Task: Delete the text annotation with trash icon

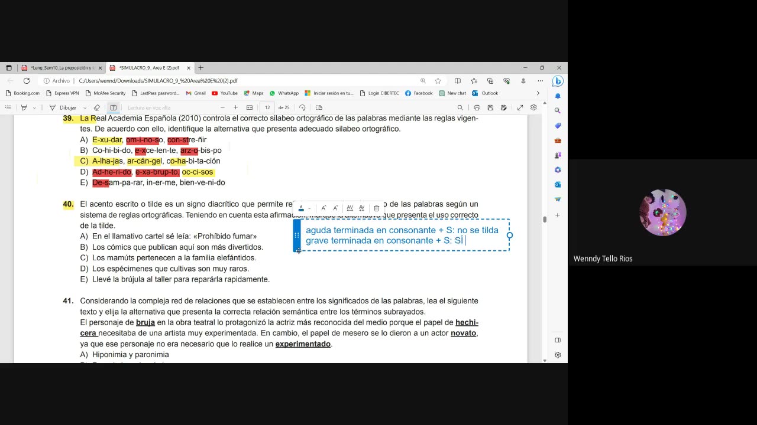Action: pos(376,208)
